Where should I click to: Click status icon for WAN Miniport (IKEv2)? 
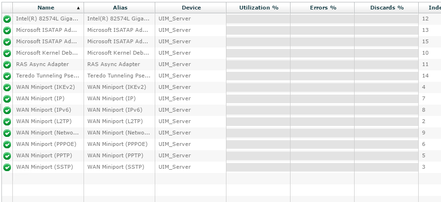click(7, 87)
